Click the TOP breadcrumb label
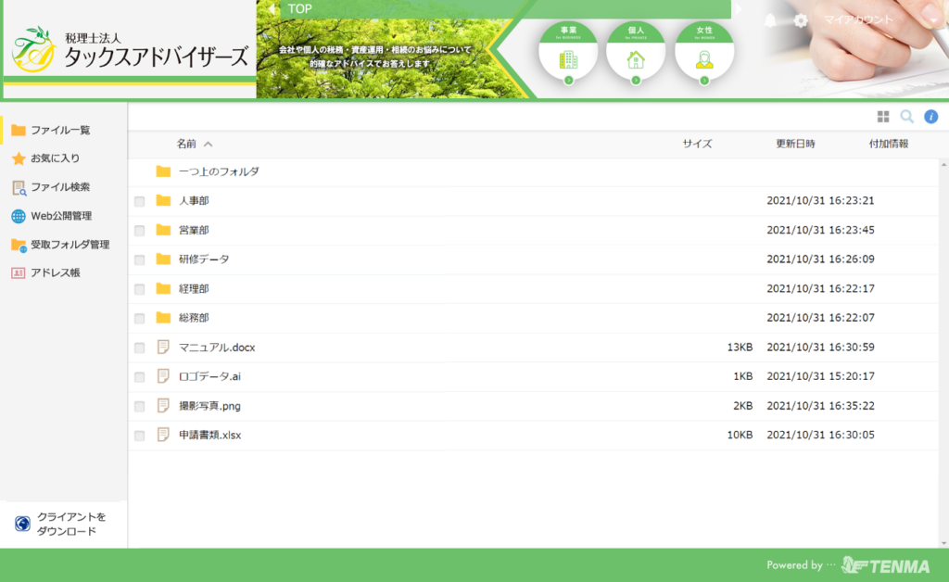This screenshot has width=949, height=582. point(299,9)
